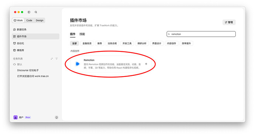
Task: Switch to 插件 tab
Action: [73, 34]
